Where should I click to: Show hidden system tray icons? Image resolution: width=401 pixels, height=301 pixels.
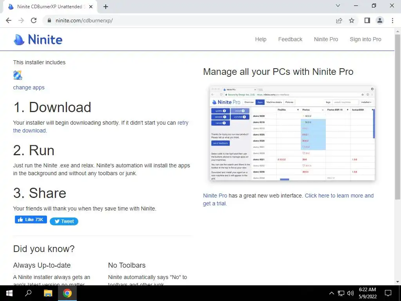pyautogui.click(x=331, y=293)
